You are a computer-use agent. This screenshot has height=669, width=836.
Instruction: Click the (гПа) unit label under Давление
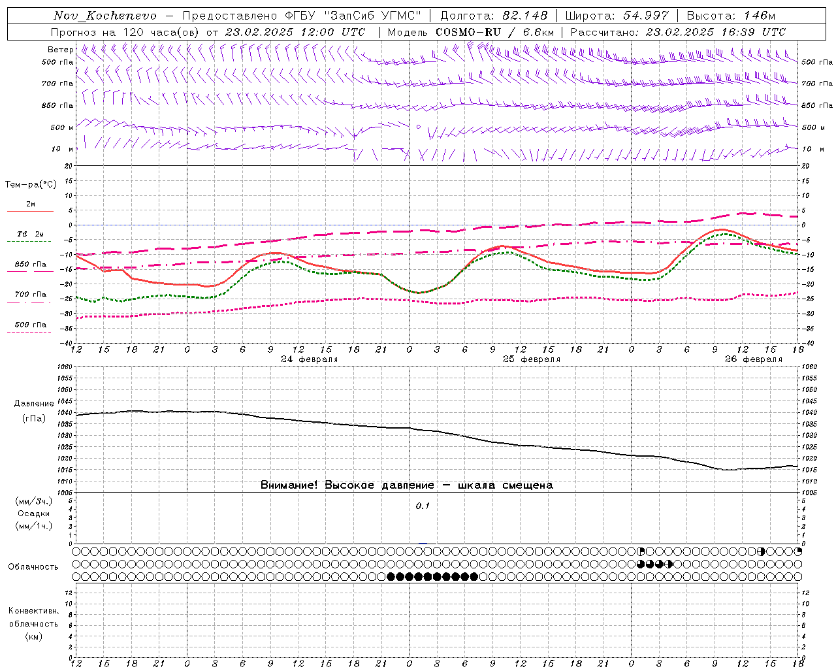pos(34,418)
